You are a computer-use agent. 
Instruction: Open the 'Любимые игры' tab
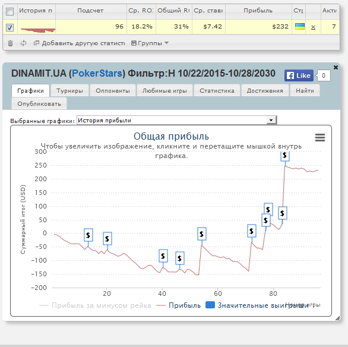tap(164, 90)
